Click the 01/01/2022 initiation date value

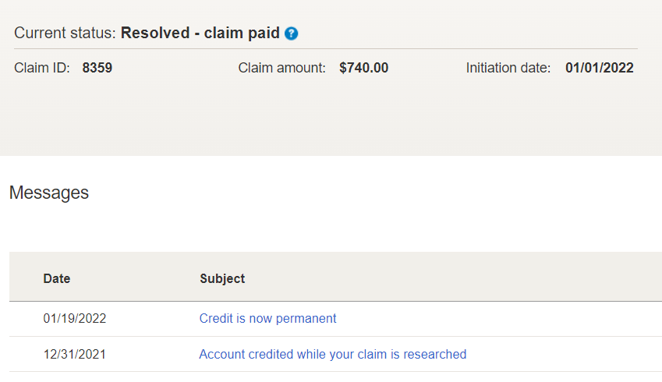(599, 68)
